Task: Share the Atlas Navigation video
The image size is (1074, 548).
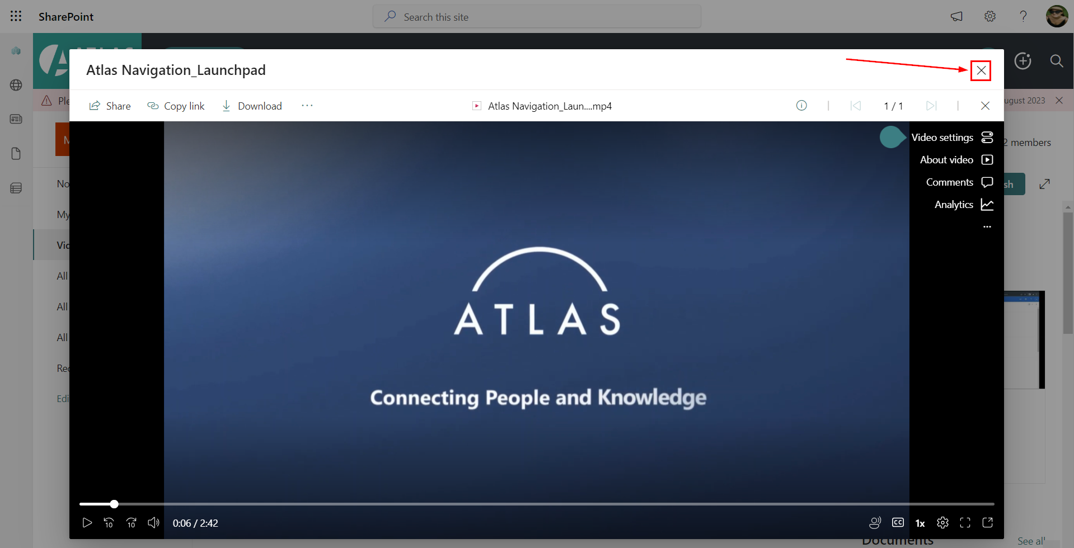Action: 110,106
